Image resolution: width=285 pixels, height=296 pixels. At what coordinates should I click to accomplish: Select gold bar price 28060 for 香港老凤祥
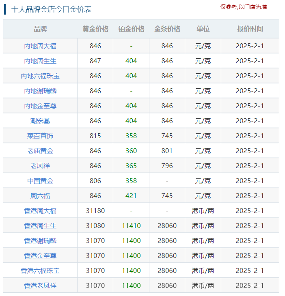pos(167,285)
